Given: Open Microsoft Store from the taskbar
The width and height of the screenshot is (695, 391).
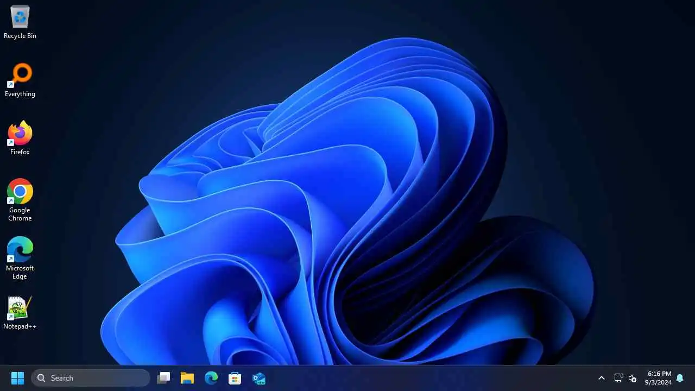Looking at the screenshot, I should coord(235,378).
